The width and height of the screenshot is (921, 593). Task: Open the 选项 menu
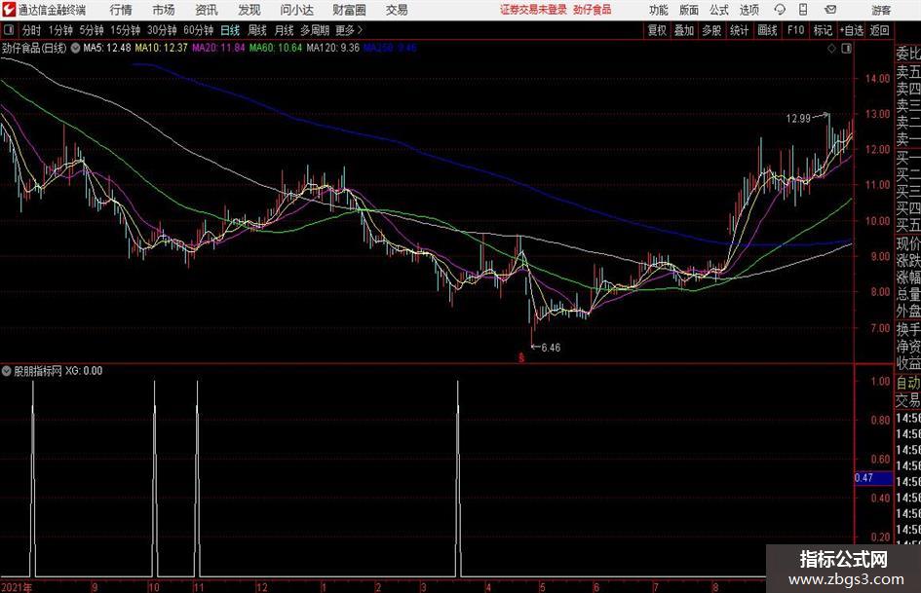pos(748,10)
